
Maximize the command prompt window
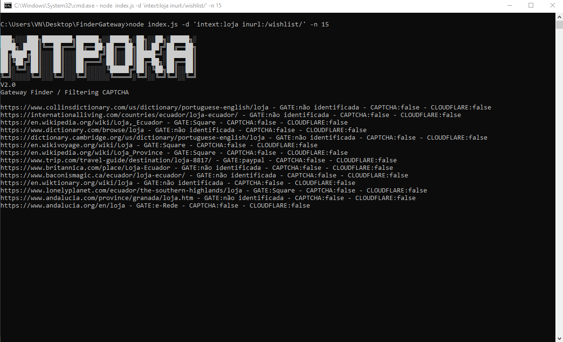531,5
